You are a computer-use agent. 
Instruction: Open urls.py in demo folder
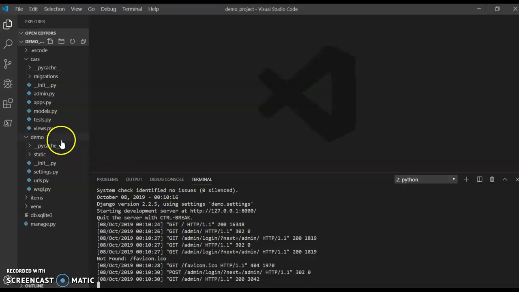pyautogui.click(x=41, y=180)
